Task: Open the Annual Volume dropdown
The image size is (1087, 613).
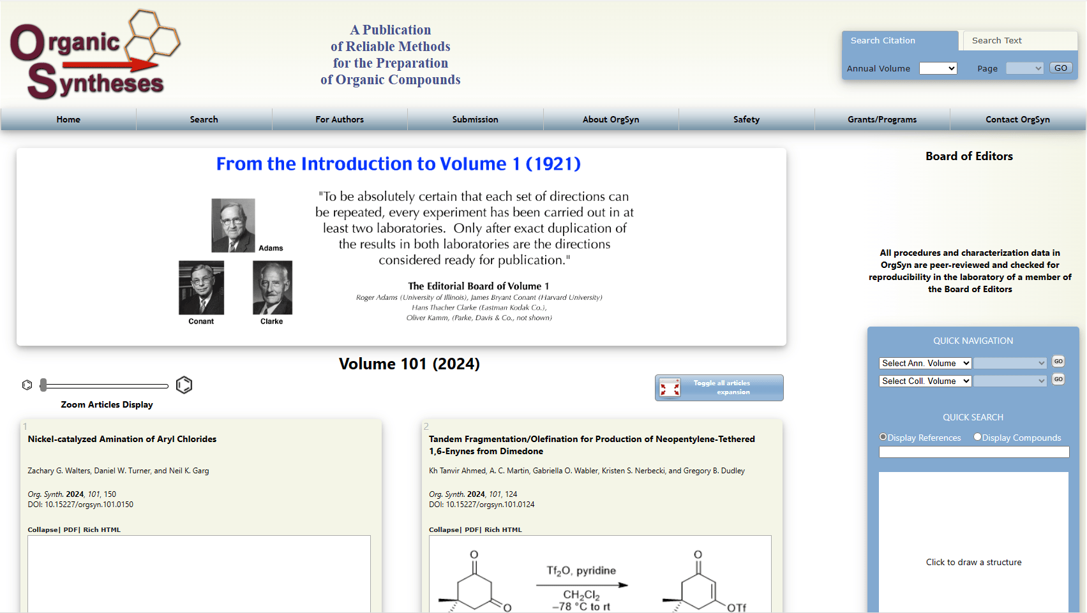Action: [x=938, y=68]
